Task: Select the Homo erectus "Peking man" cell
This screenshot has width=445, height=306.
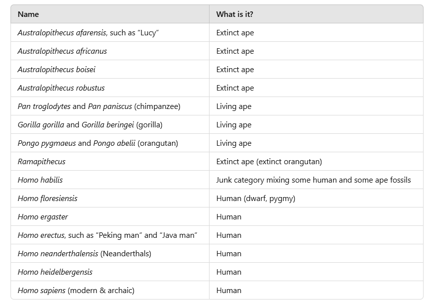Action: tap(110, 235)
